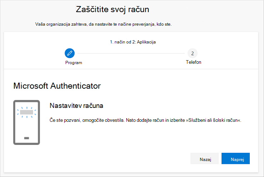Click the text 1. način od 2: Aplikacija

133,42
